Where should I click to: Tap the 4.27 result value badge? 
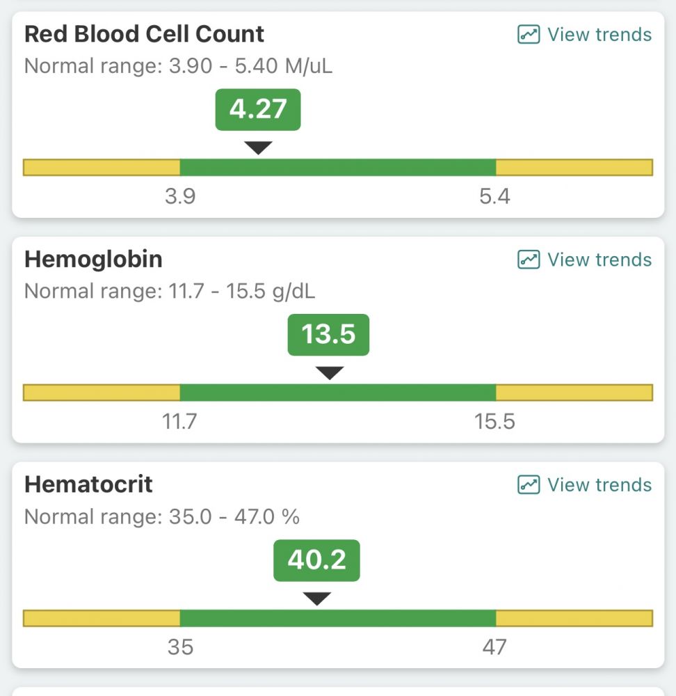(258, 109)
